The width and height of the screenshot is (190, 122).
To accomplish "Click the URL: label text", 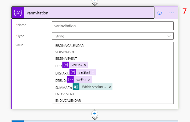I will click(58, 66).
